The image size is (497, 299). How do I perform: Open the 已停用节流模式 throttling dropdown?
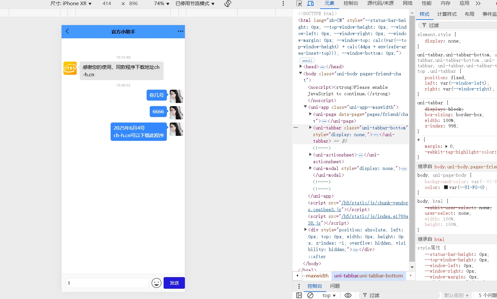(195, 4)
